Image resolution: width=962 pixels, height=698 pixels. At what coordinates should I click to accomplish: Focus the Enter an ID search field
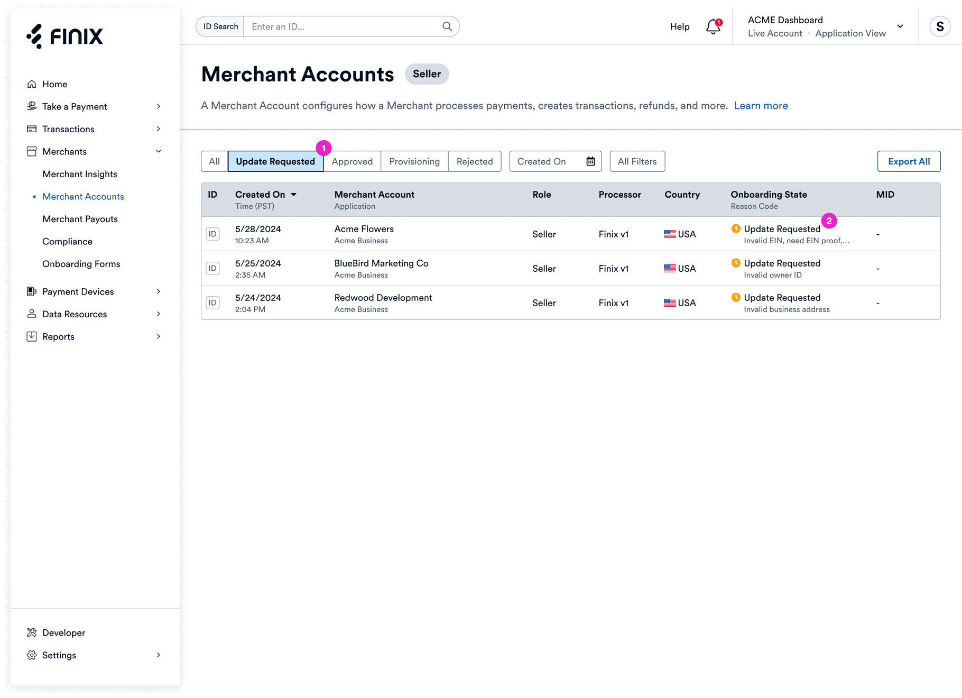pos(344,26)
